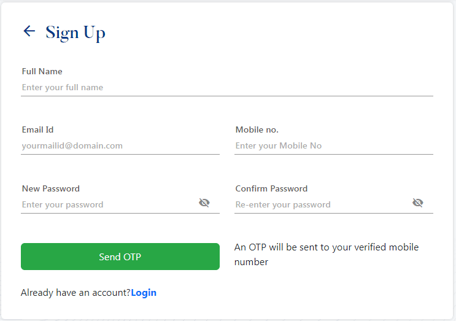The image size is (456, 321).
Task: Click the back arrow beside Sign Up
Action: point(29,31)
